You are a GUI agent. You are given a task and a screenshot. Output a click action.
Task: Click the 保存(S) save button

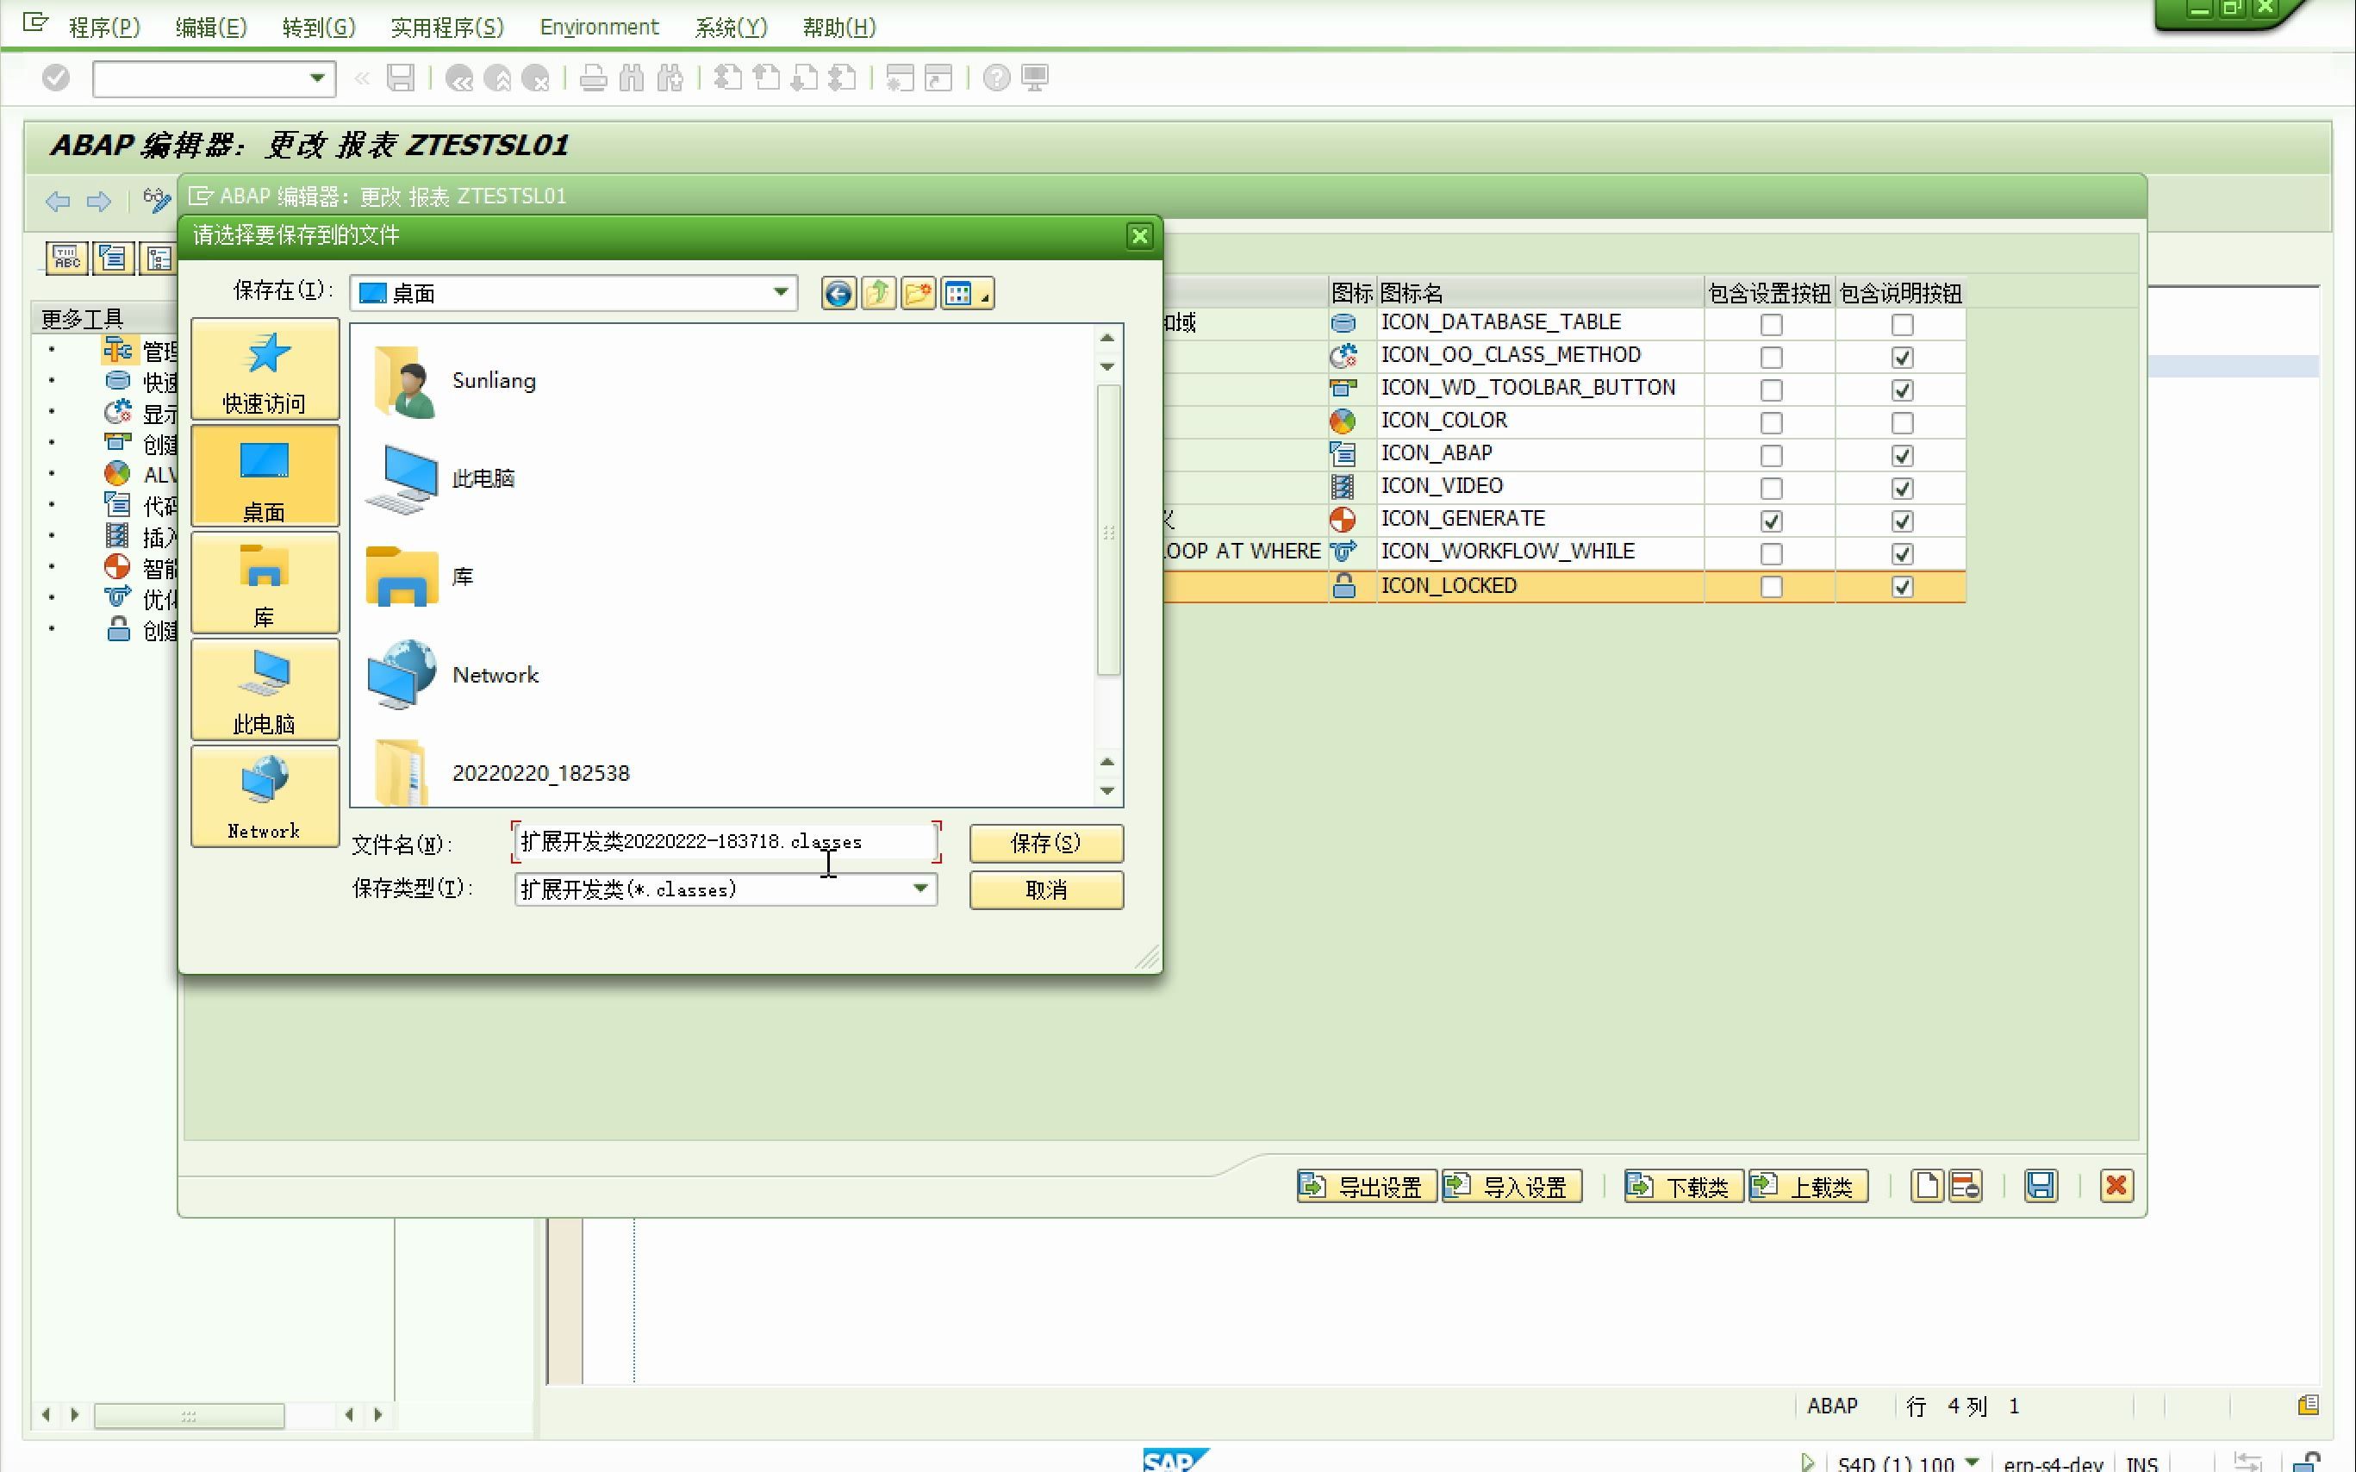(1045, 842)
